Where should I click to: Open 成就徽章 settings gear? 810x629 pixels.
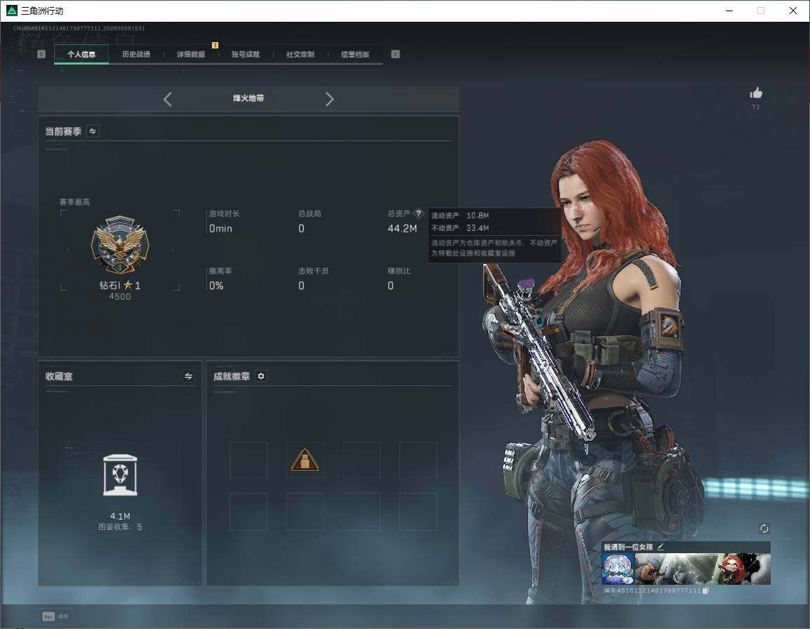click(261, 376)
